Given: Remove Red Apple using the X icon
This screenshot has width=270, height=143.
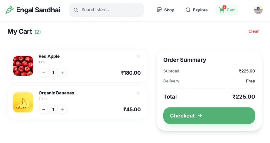Looking at the screenshot, I should (x=138, y=56).
